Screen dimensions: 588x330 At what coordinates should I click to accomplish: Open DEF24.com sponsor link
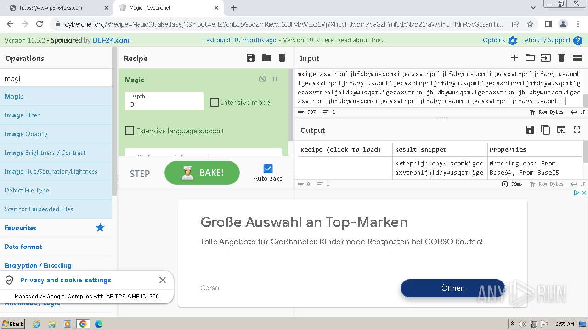point(111,40)
